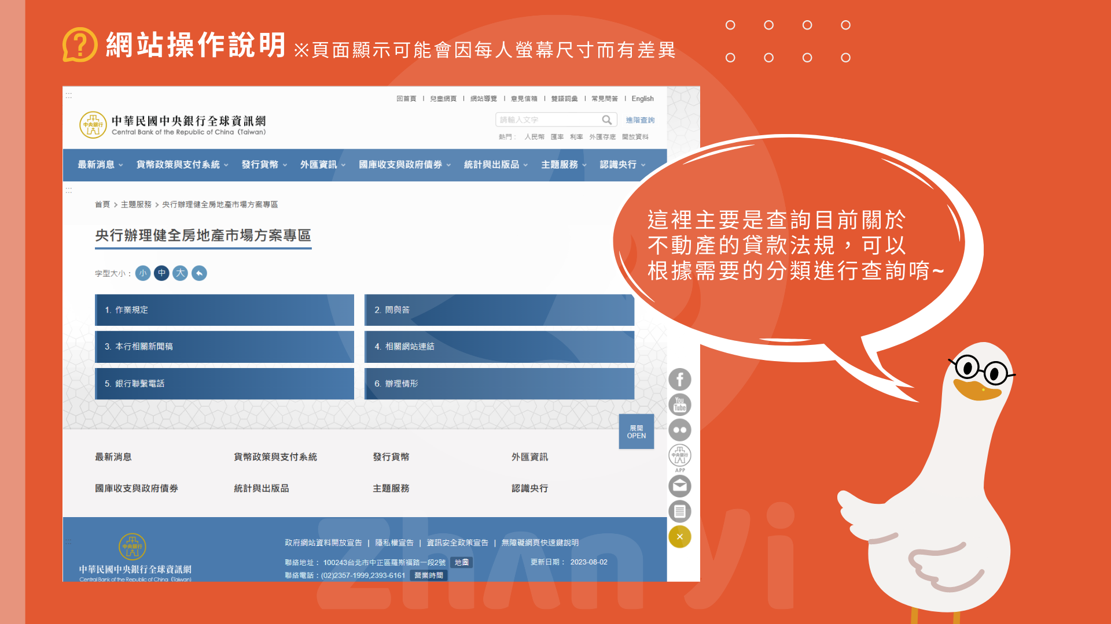
Task: Expand the 國庫收支與政府債券 nav menu
Action: click(x=404, y=165)
